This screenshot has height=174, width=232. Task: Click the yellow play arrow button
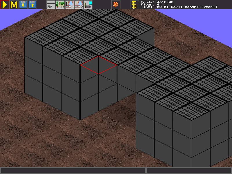5,5
